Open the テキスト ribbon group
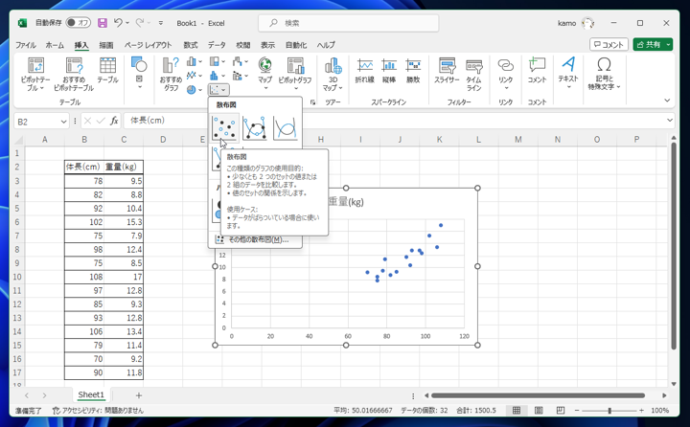 pos(568,73)
